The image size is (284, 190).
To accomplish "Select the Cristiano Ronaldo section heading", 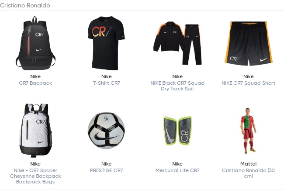I will [25, 5].
